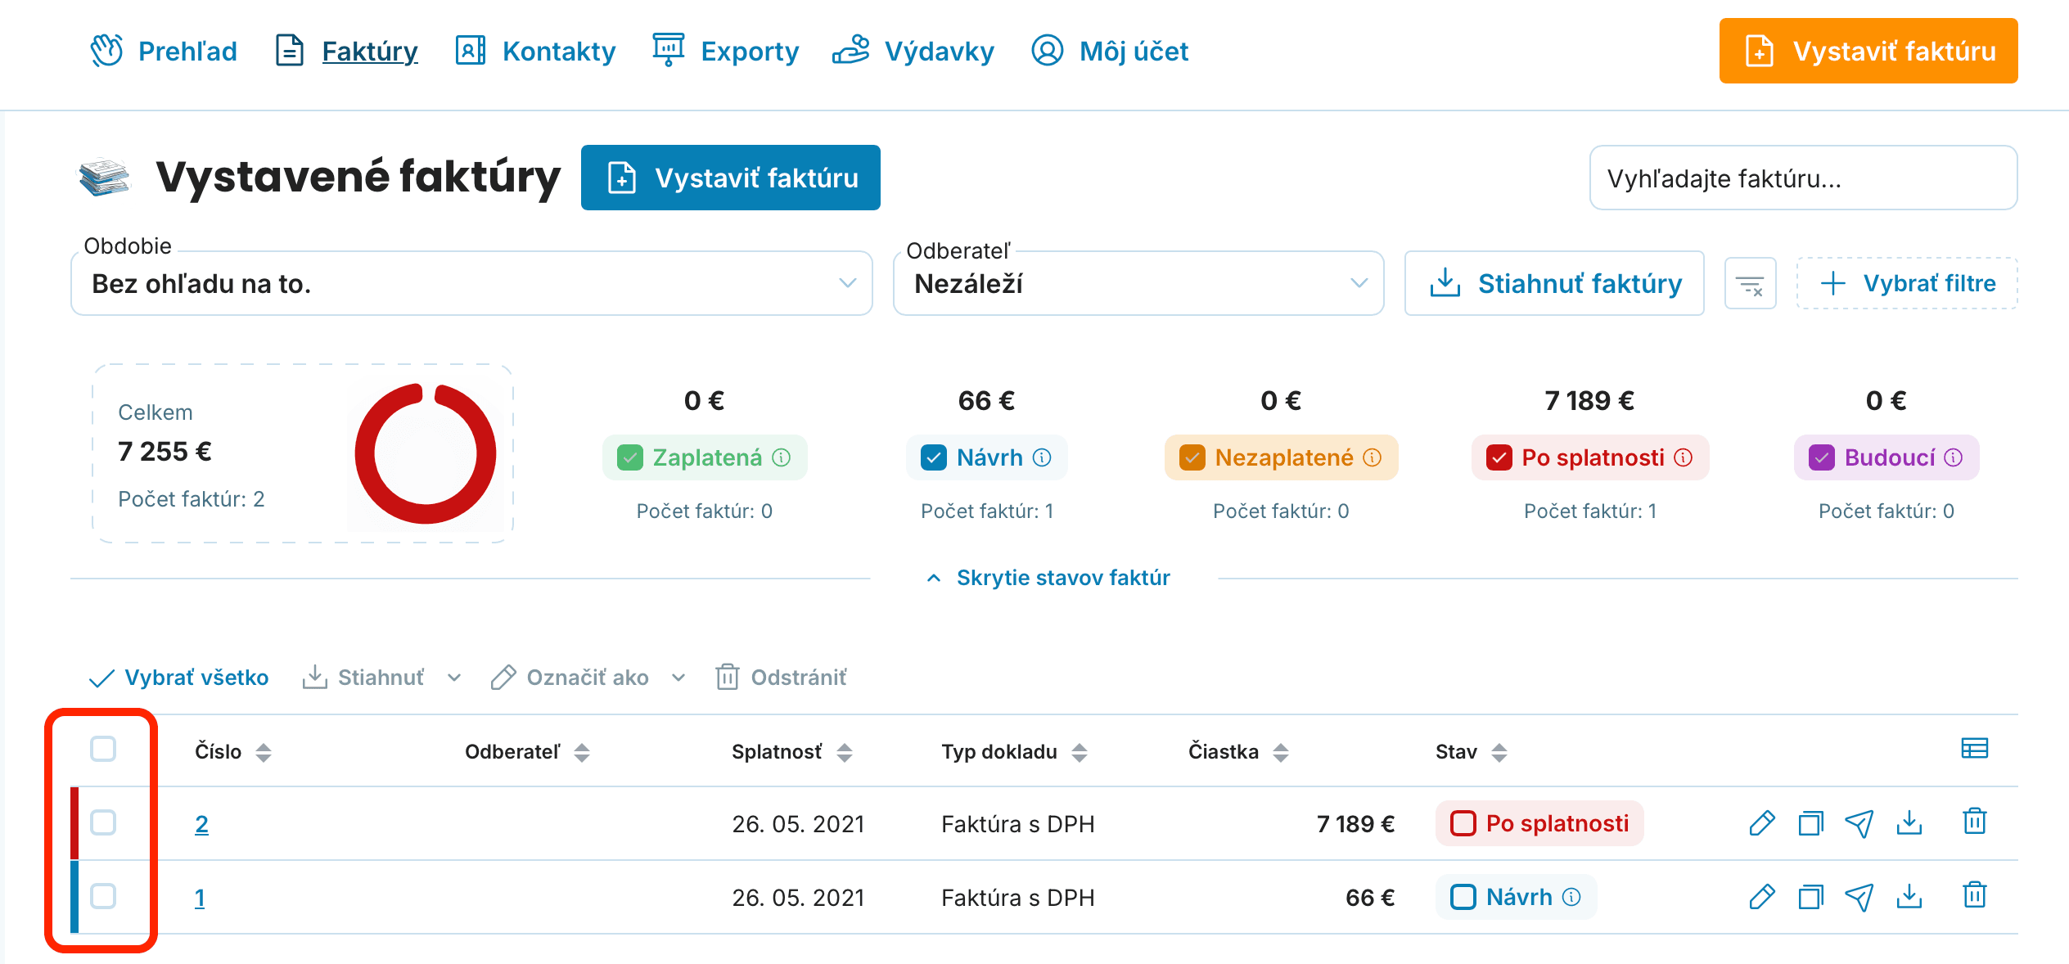Click the Vyhľadajte faktúru search field
This screenshot has width=2069, height=964.
(1804, 178)
